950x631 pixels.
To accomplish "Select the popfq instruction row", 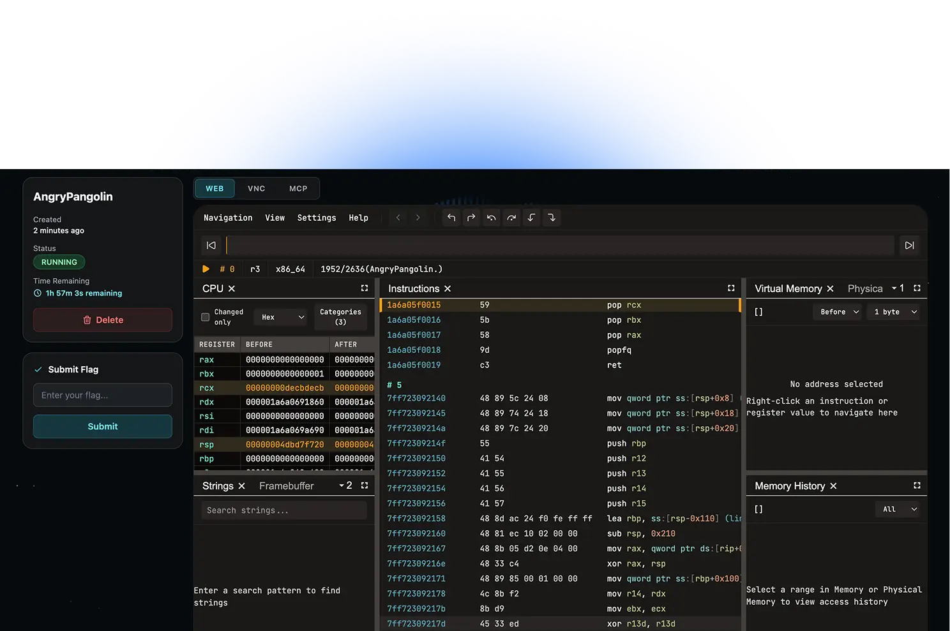I will tap(561, 350).
